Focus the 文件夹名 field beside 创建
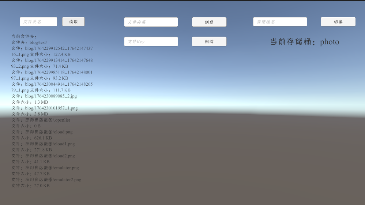The image size is (365, 205). [x=151, y=22]
